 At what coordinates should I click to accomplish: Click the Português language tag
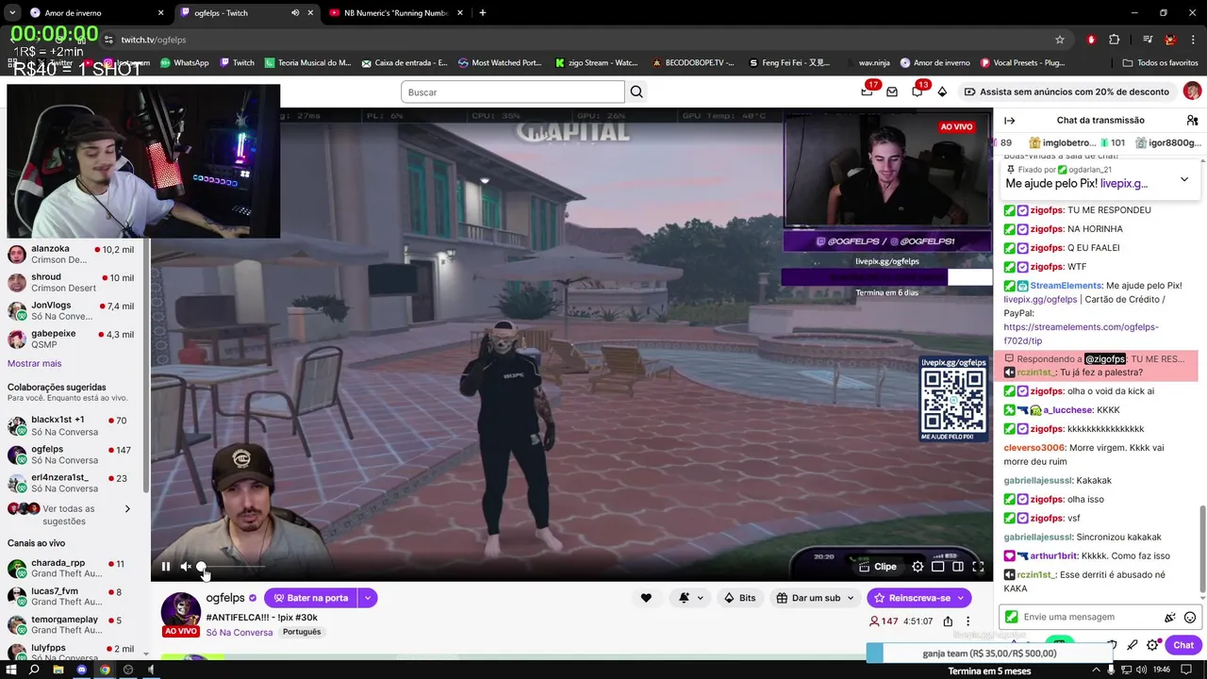302,632
